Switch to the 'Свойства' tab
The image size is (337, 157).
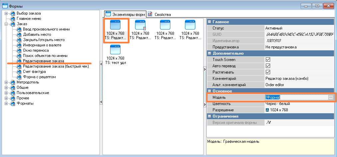pyautogui.click(x=159, y=14)
